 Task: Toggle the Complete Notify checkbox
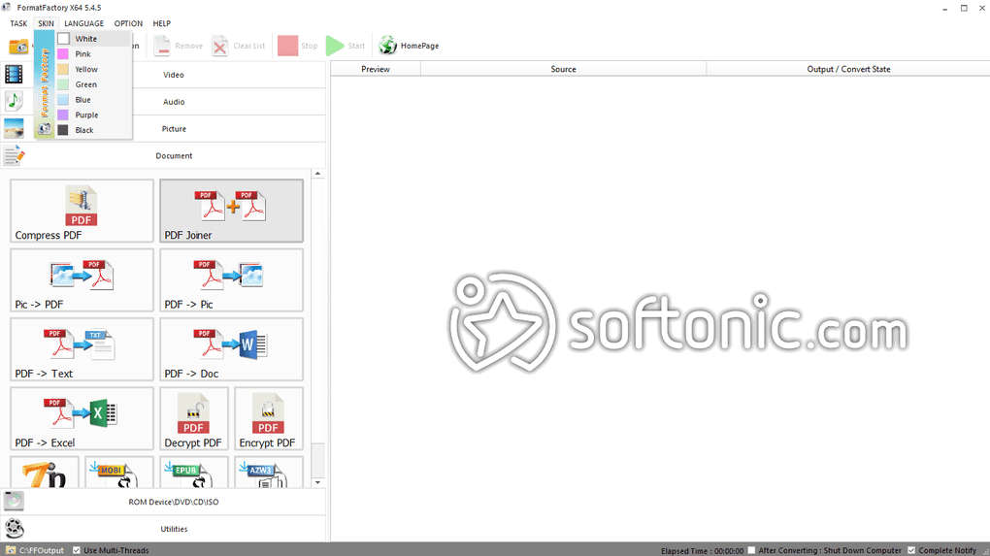(911, 550)
